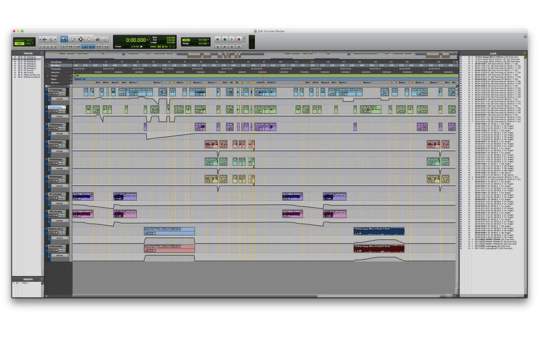This screenshot has height=337, width=539.
Task: Expand the Tempo ruler triangle
Action: tap(48, 76)
